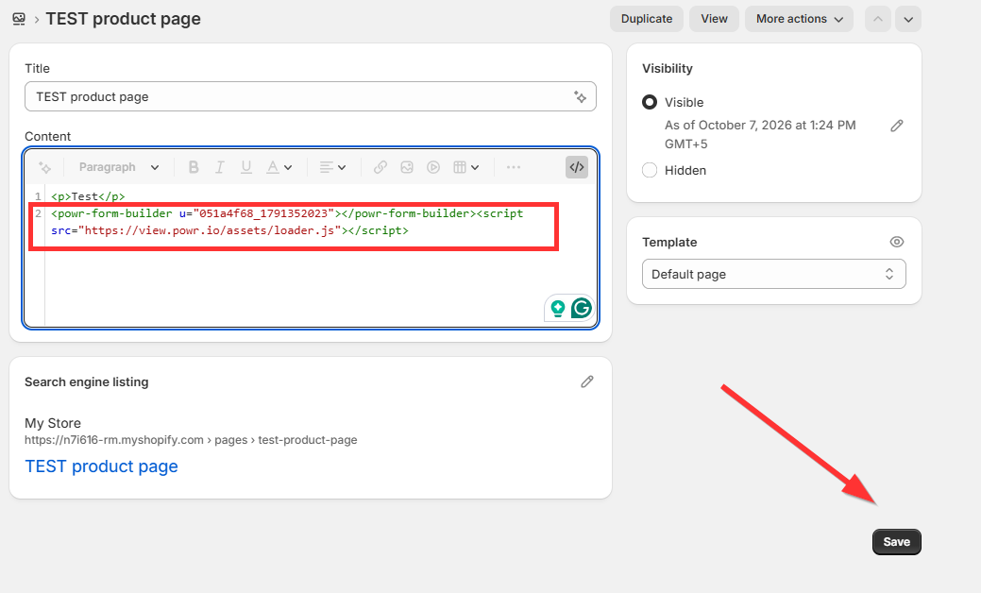The width and height of the screenshot is (981, 593).
Task: Click into the Title input field
Action: (x=311, y=96)
